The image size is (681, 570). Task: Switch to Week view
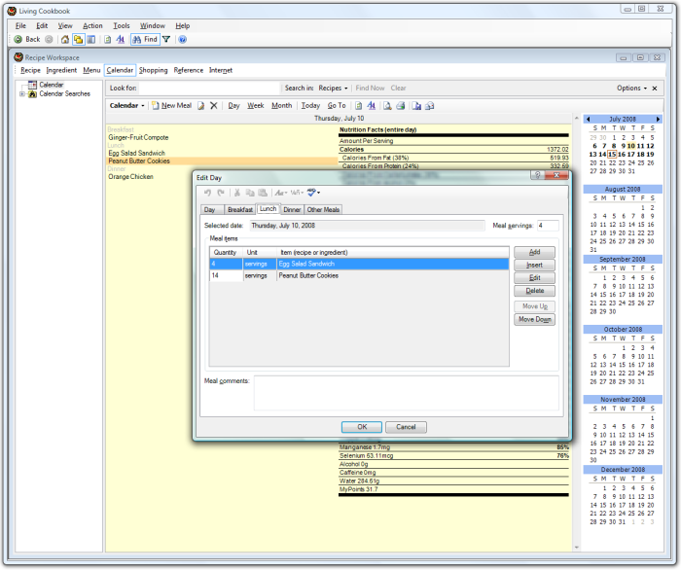point(255,105)
